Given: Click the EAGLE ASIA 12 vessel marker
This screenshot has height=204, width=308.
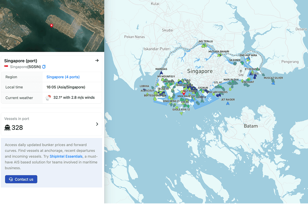Looking at the screenshot, I should (181, 114).
